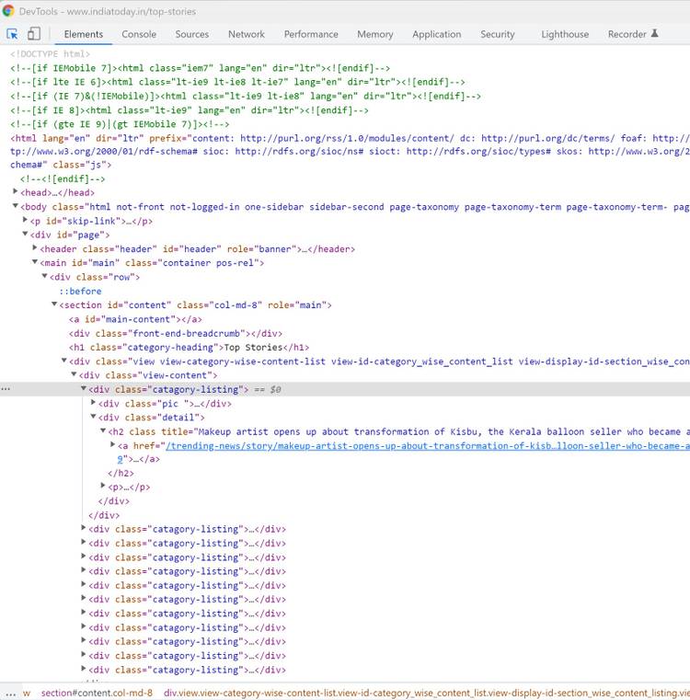Expand the skip-link paragraph node
The image size is (690, 700).
[x=25, y=220]
